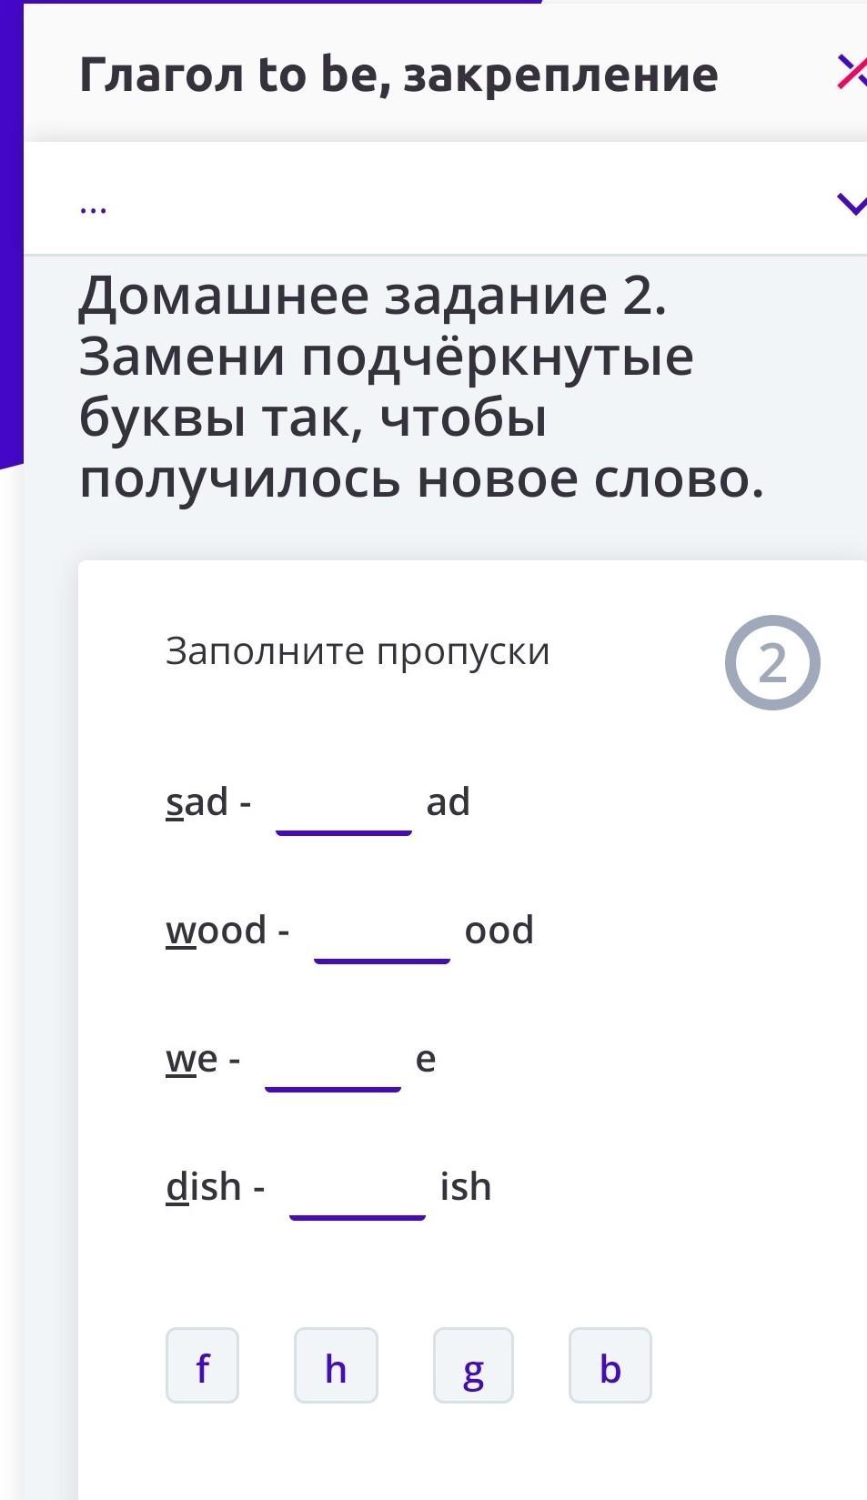
Task: Click the circled number 2 badge
Action: click(771, 662)
